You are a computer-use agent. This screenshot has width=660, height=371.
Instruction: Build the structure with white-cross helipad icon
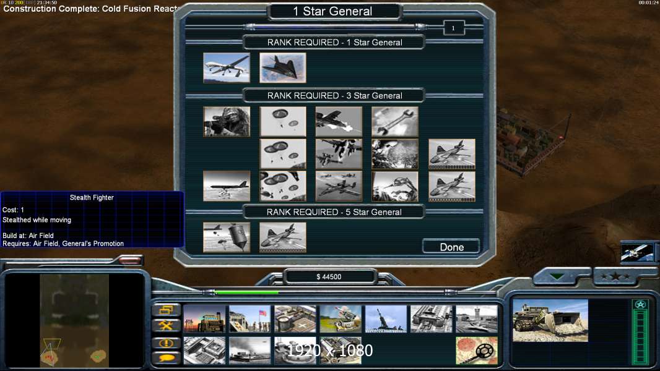pyautogui.click(x=295, y=319)
